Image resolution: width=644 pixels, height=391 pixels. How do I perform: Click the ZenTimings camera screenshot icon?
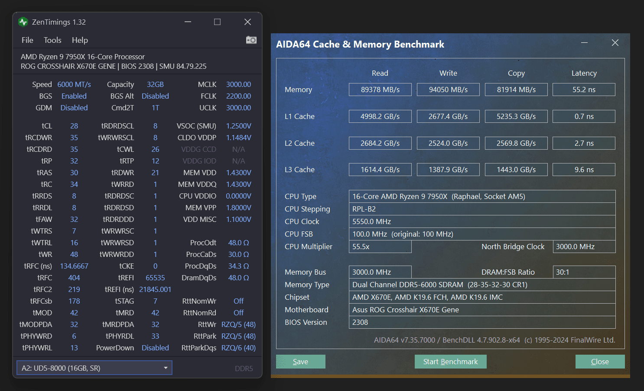pyautogui.click(x=251, y=40)
